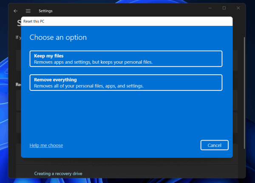Choose the Keep my files option
This screenshot has height=183, width=255.
click(x=126, y=59)
